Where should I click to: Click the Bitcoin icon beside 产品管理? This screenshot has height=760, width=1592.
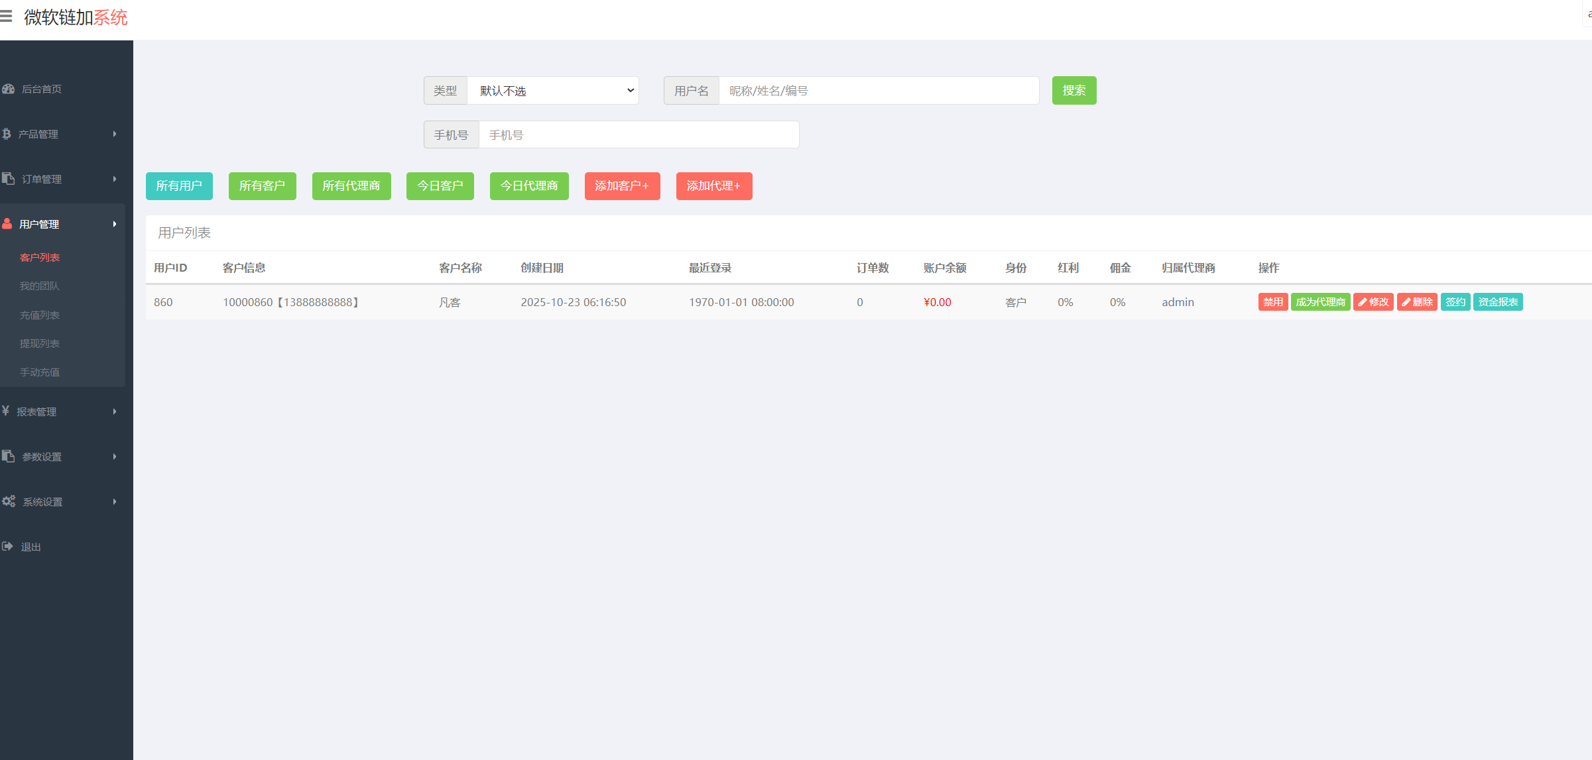pyautogui.click(x=9, y=134)
